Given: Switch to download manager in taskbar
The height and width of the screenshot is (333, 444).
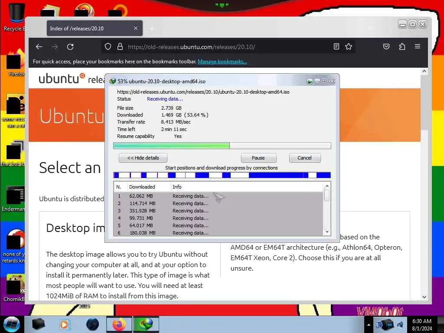Looking at the screenshot, I should [x=146, y=324].
